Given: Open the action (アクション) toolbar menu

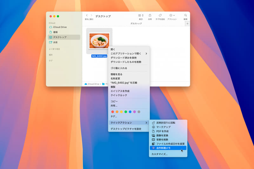Looking at the screenshot, I should point(172,15).
